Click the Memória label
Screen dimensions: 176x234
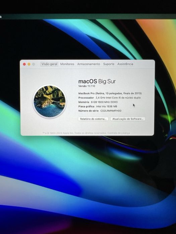click(84, 102)
